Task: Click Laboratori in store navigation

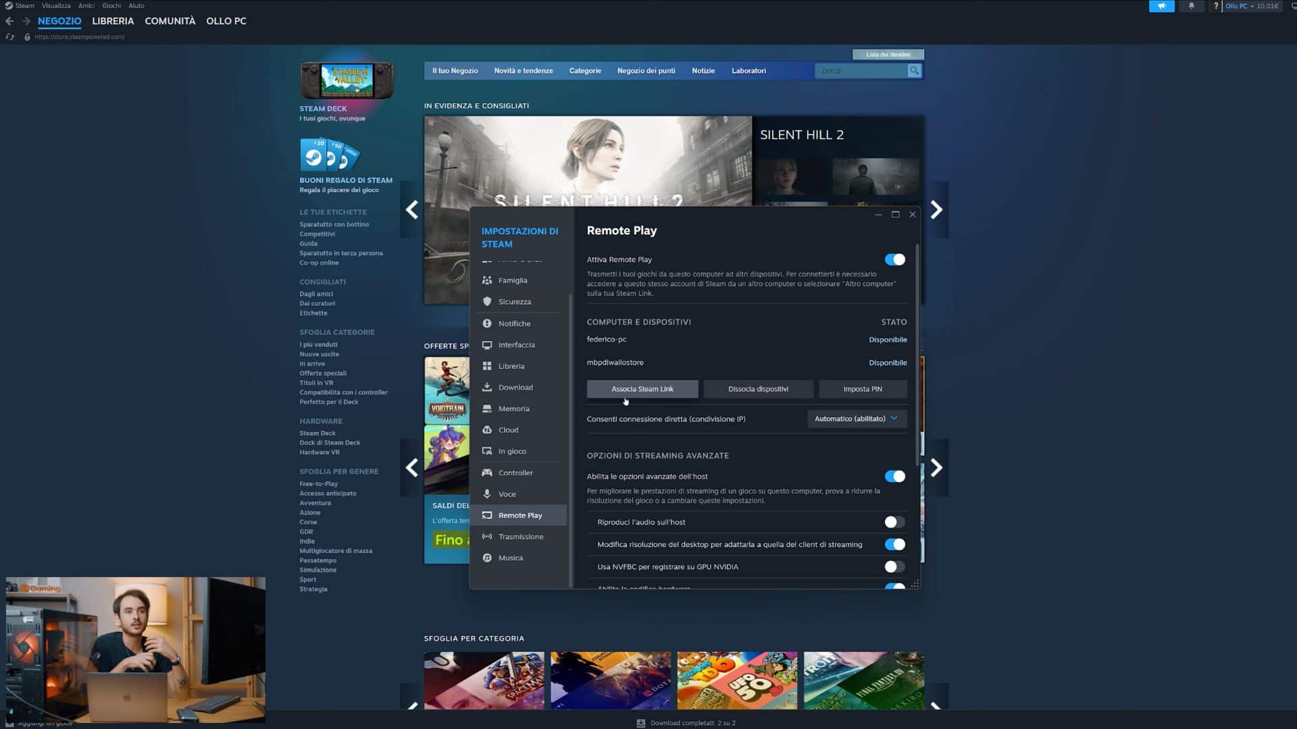Action: [748, 70]
